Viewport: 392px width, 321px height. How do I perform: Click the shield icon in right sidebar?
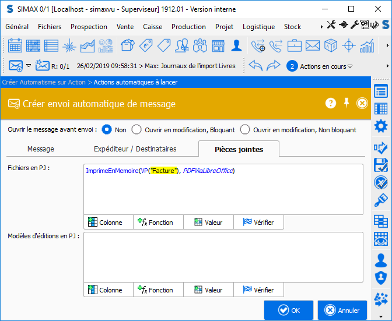[381, 278]
